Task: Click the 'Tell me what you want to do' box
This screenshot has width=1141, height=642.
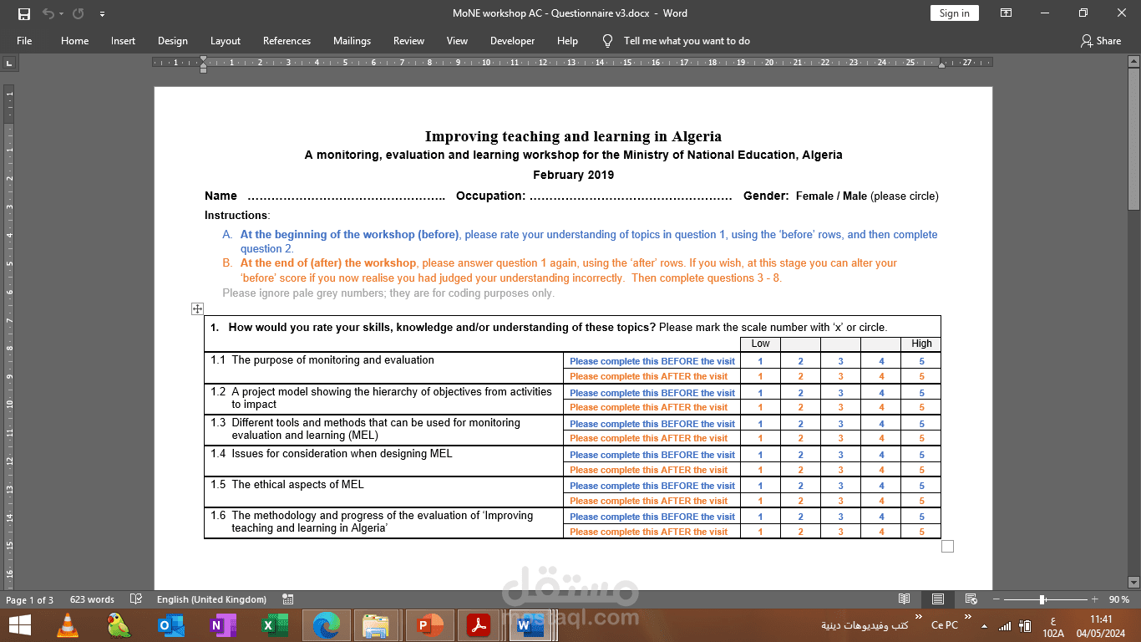Action: [687, 41]
